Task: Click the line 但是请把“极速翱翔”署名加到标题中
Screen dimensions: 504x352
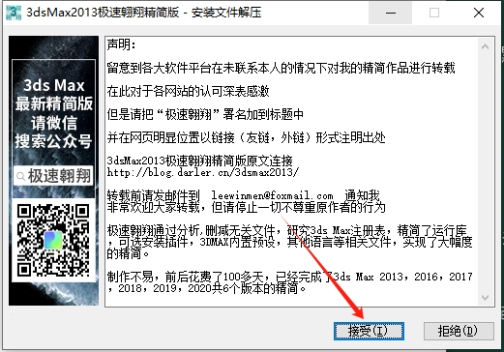Action: (x=205, y=114)
